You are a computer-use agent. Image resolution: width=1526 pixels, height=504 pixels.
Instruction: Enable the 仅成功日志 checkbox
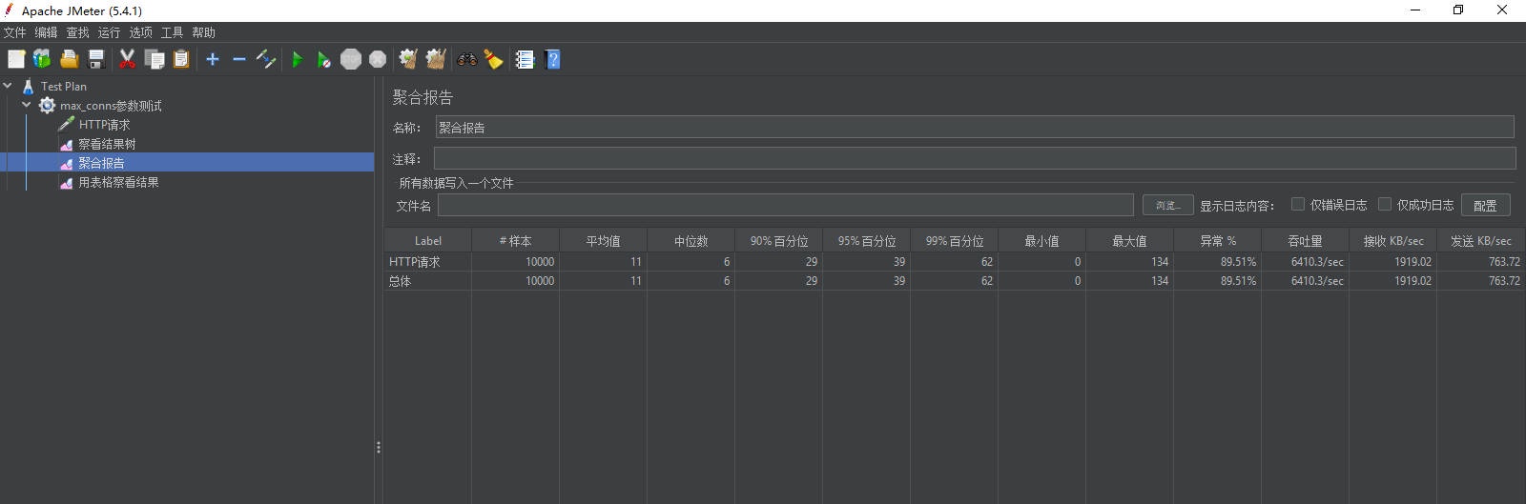point(1385,204)
